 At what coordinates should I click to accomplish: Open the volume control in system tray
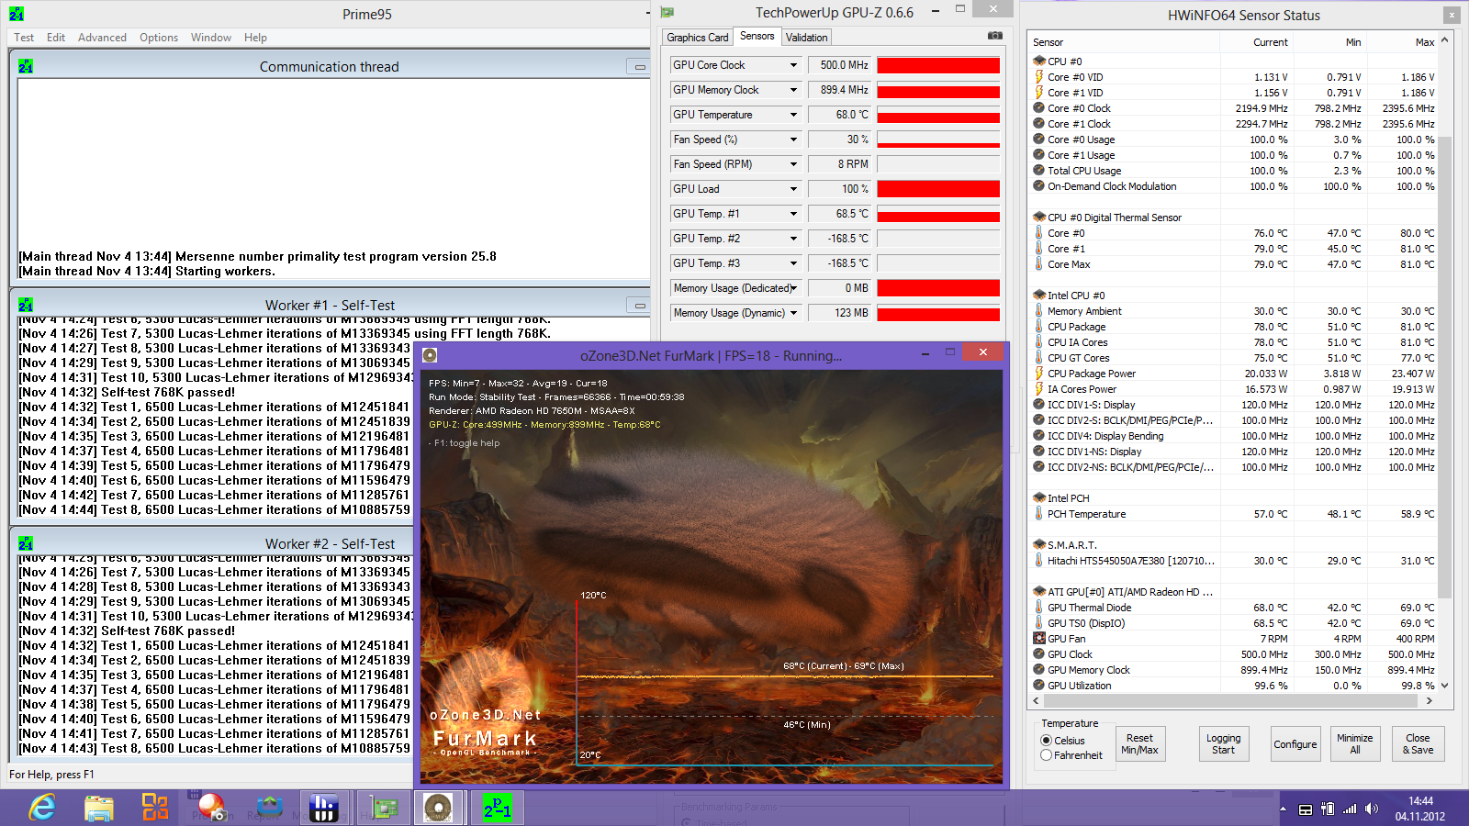coord(1372,809)
